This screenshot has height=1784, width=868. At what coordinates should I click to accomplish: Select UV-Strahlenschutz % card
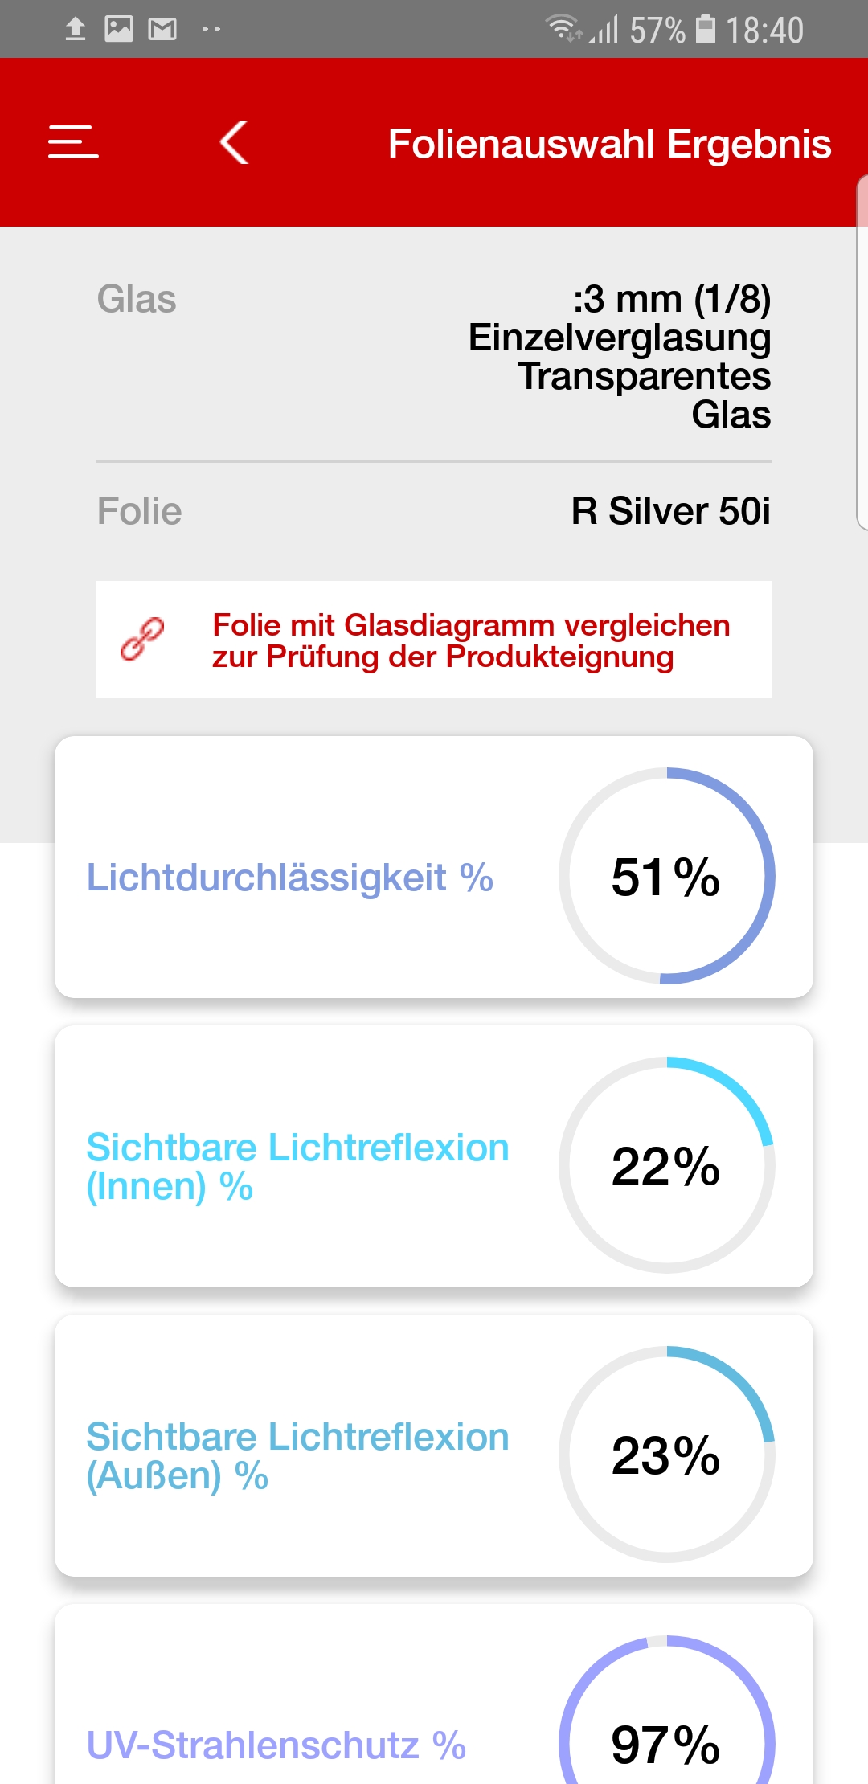point(434,1694)
